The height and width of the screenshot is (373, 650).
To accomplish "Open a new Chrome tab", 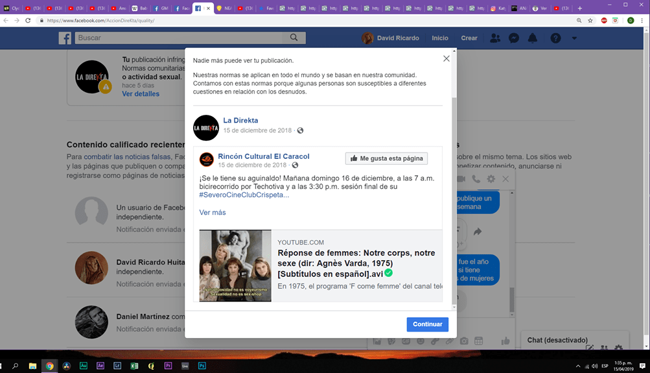I will click(579, 8).
